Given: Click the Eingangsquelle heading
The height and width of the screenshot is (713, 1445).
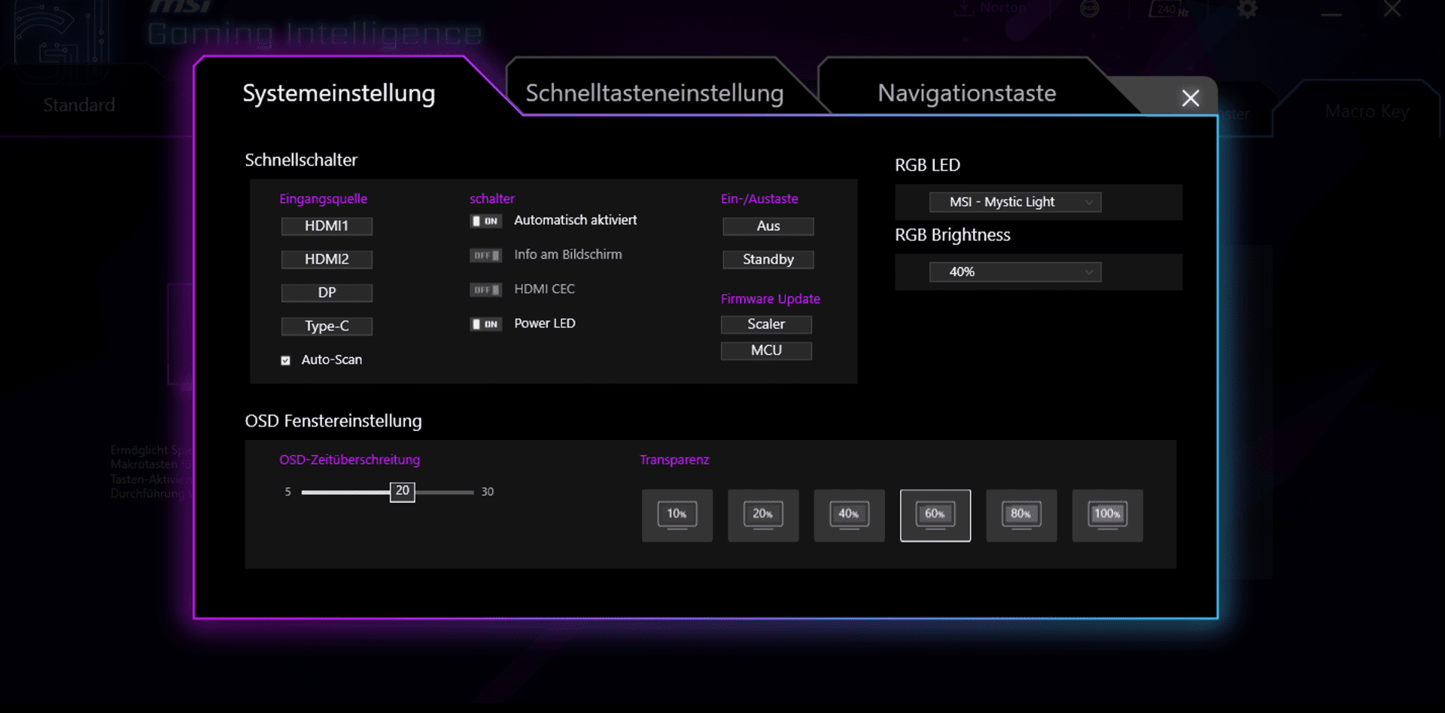Looking at the screenshot, I should click(x=323, y=199).
